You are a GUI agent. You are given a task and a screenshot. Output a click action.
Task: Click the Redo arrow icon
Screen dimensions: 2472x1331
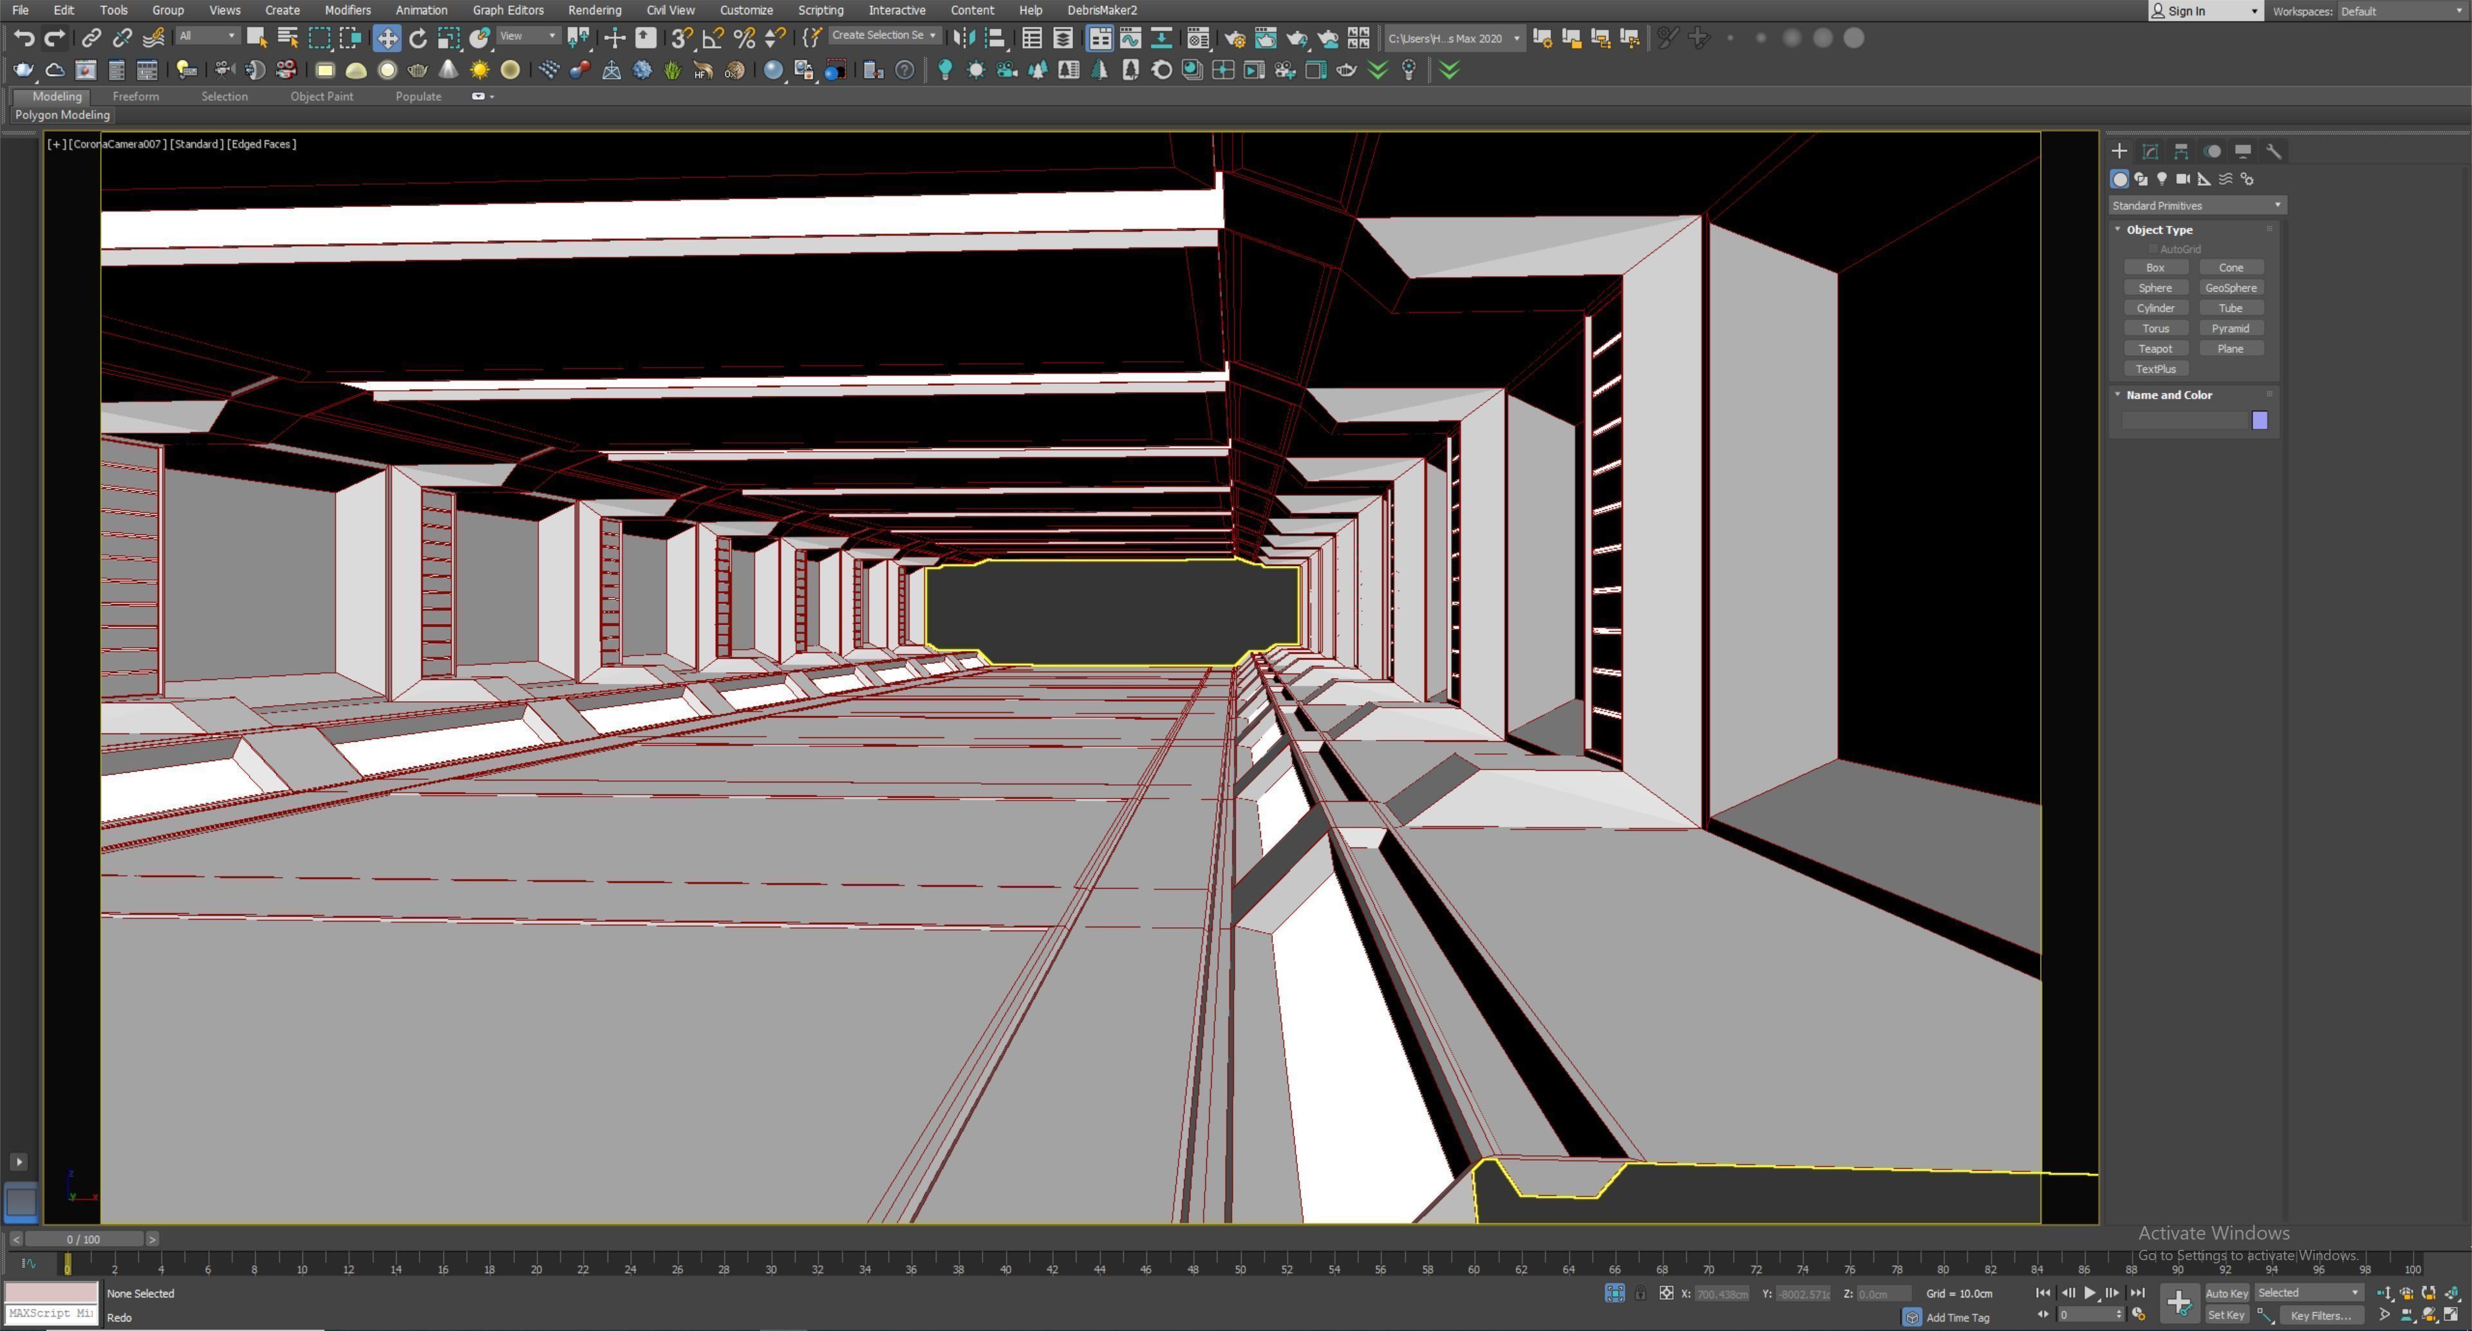pos(55,39)
